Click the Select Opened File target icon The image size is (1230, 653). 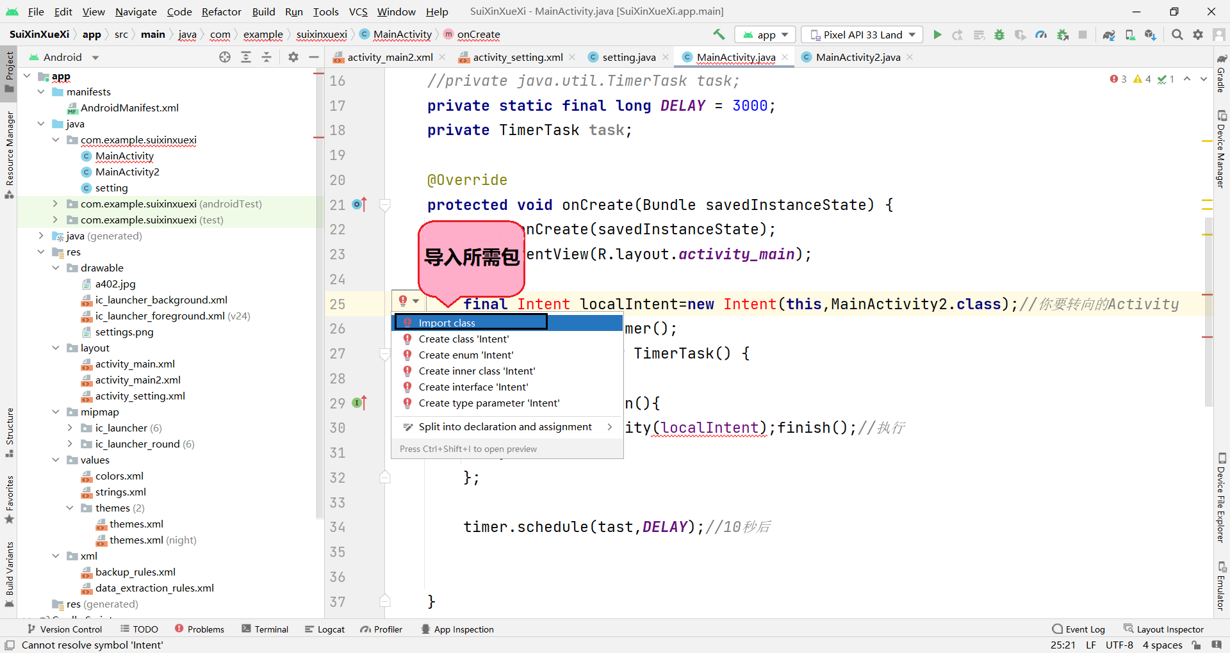pos(224,57)
